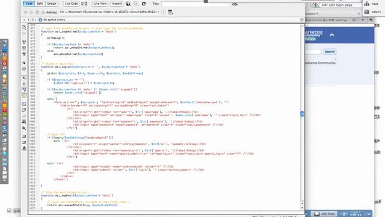Open a new browser tab
Viewport: 385px width, 217px height.
pos(363,20)
